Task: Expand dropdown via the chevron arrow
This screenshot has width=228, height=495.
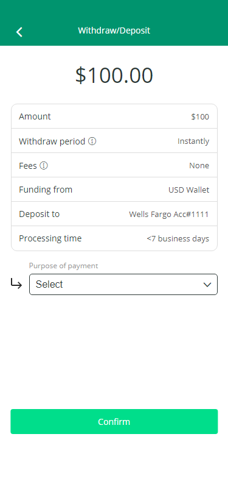Action: pyautogui.click(x=207, y=285)
